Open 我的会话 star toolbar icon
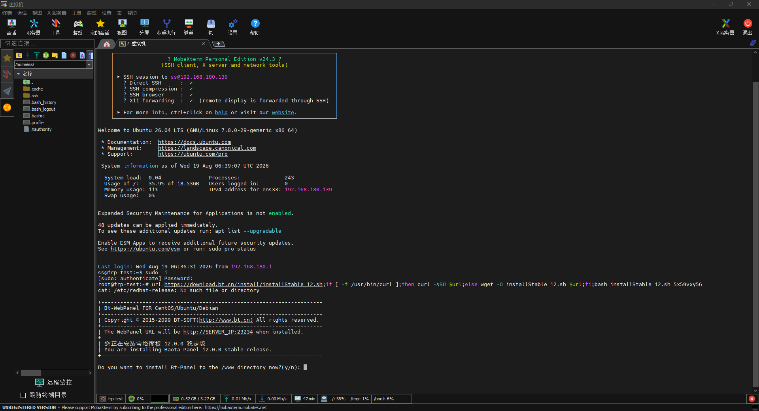The image size is (759, 411). coord(100,27)
